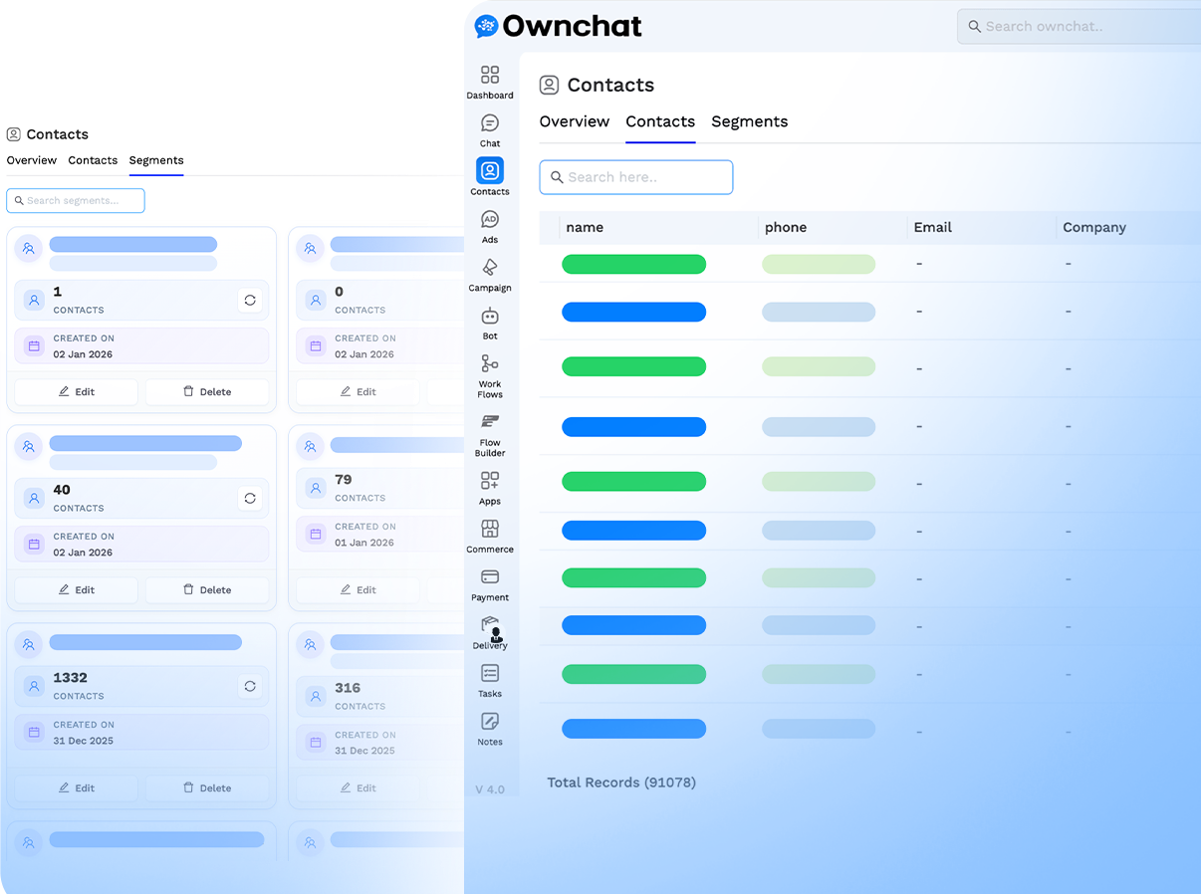1201x894 pixels.
Task: Refresh the segment with 1 contacts
Action: (250, 300)
